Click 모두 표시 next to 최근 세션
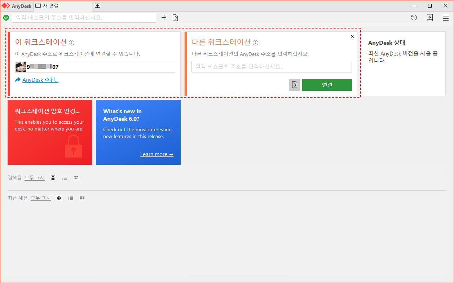The height and width of the screenshot is (283, 454). pyautogui.click(x=41, y=198)
